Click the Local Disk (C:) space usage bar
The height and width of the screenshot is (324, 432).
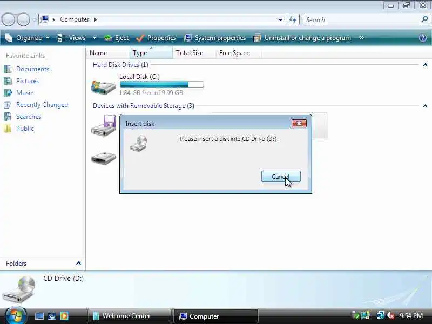161,85
